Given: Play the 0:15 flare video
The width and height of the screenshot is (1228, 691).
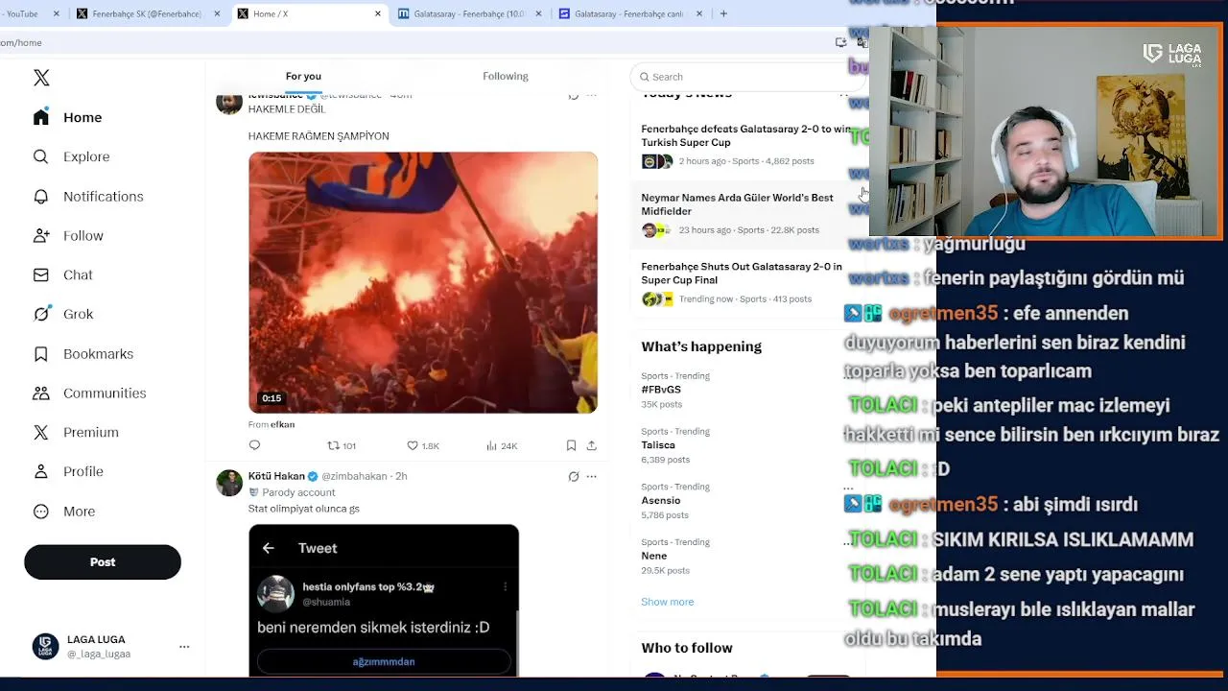Looking at the screenshot, I should click(423, 283).
